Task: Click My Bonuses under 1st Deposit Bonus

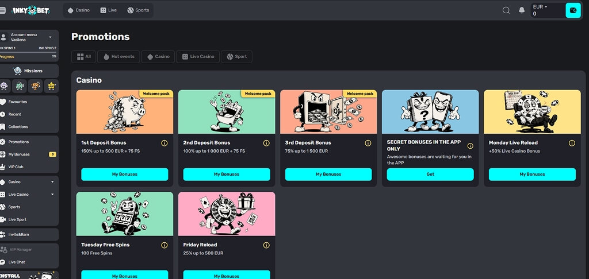Action: [x=125, y=175]
